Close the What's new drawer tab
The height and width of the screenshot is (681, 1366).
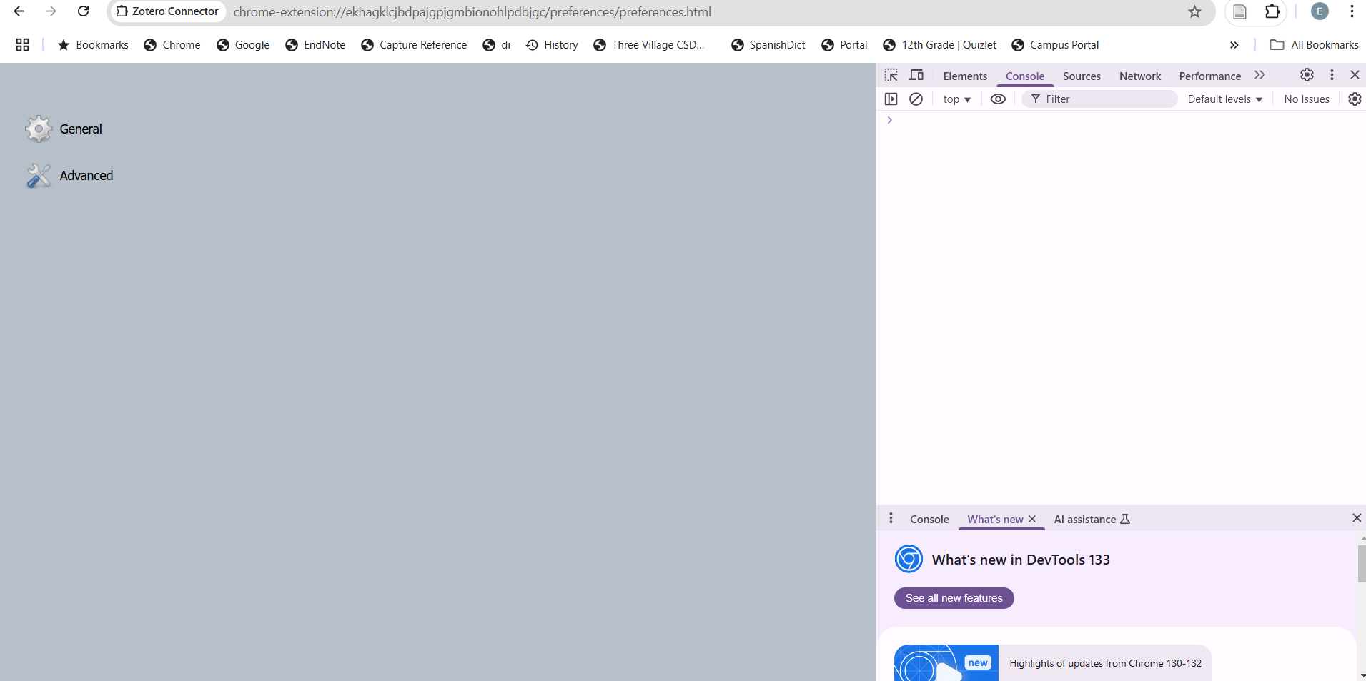click(1032, 519)
